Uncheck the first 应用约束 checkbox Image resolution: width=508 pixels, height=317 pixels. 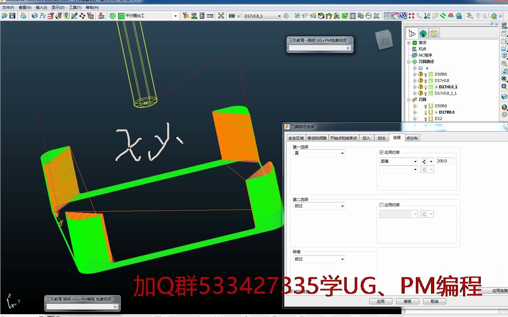[x=381, y=152]
